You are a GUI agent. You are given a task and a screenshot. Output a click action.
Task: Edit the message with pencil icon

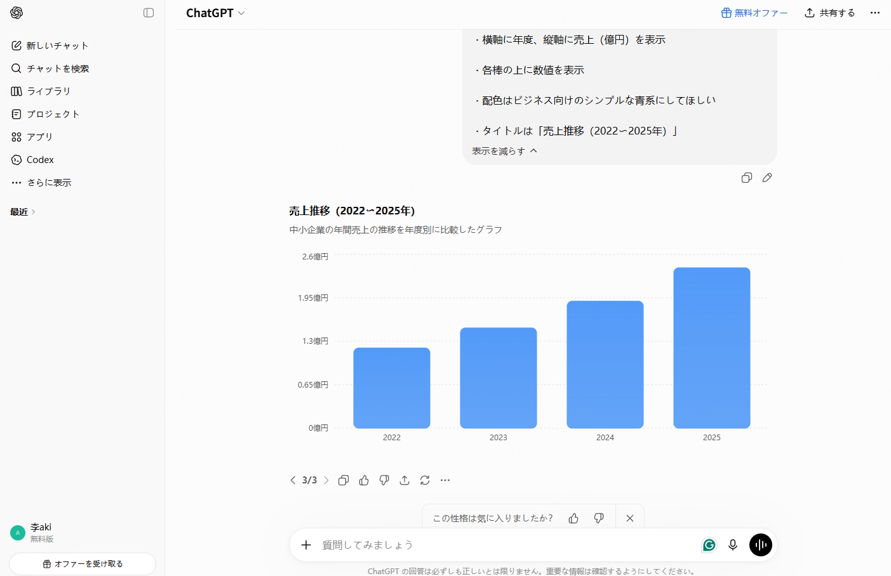point(767,178)
